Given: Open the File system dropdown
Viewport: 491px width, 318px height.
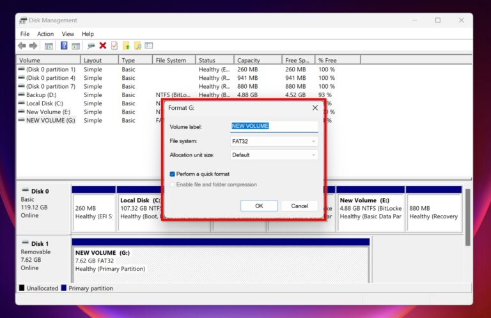Looking at the screenshot, I should click(x=274, y=141).
